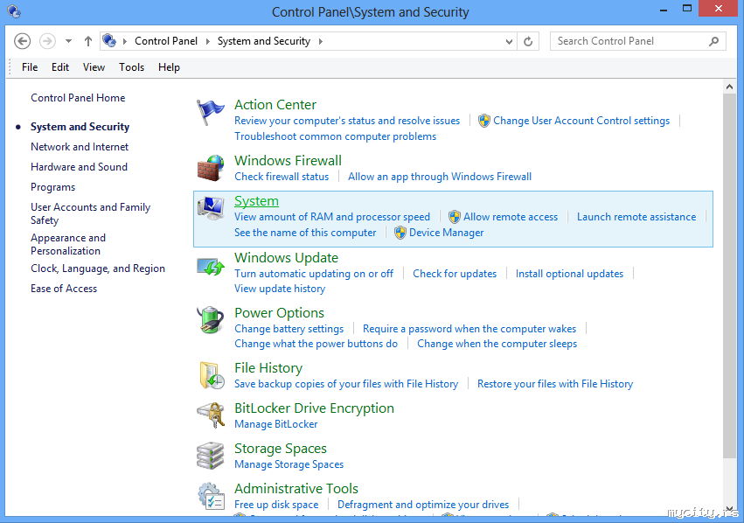Open User Accounts and Family Safety
The width and height of the screenshot is (744, 523).
[x=91, y=213]
